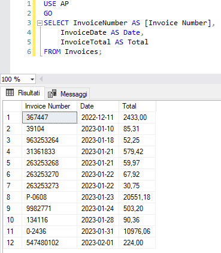Select cell with invoice number 263253270
This screenshot has width=221, height=253.
click(x=50, y=174)
